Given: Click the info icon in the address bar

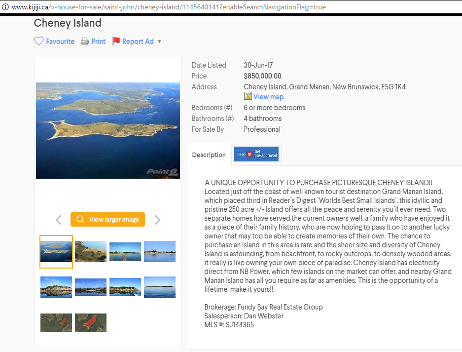Looking at the screenshot, I should [x=5, y=7].
